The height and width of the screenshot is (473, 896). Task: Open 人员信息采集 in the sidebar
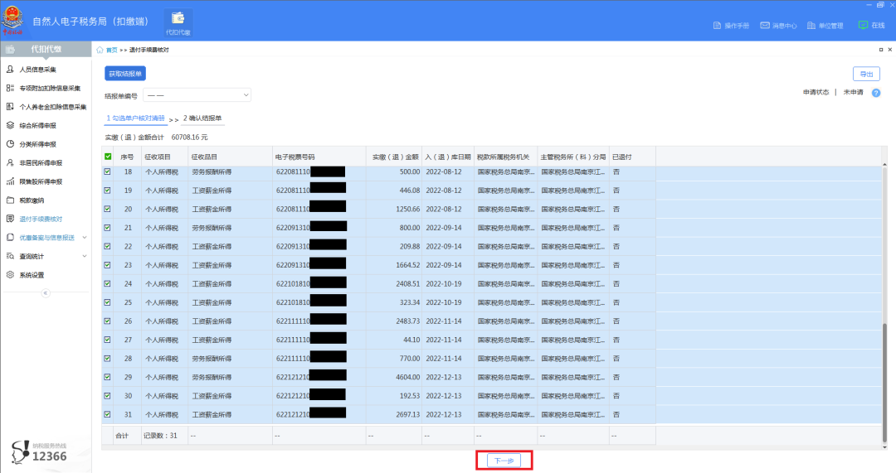click(38, 70)
